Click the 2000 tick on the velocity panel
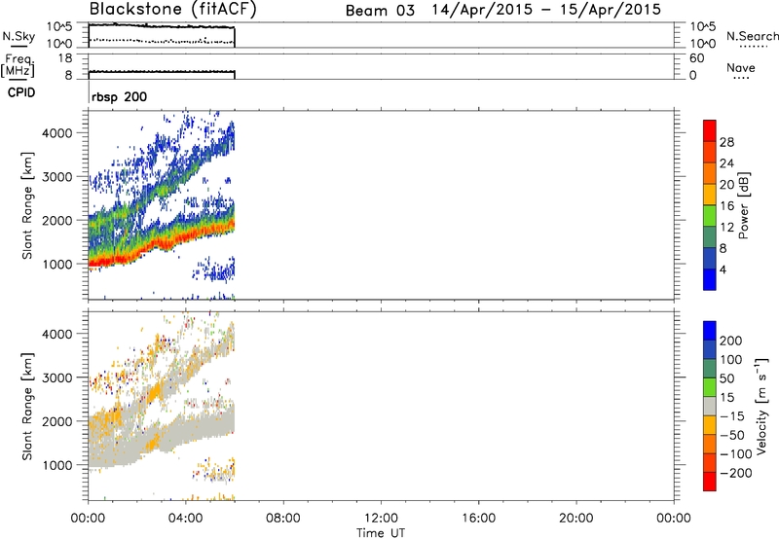Viewport: 779px width, 539px height. [57, 421]
